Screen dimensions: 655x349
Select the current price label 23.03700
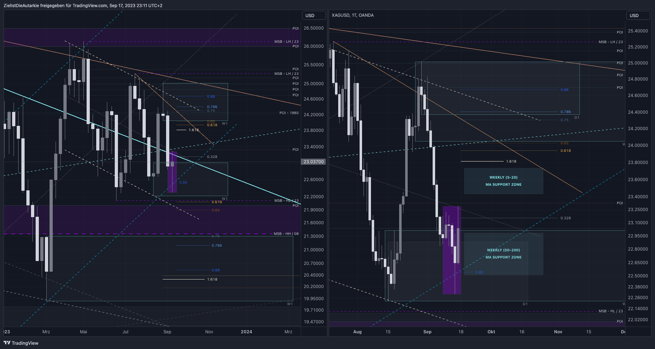tap(314, 162)
